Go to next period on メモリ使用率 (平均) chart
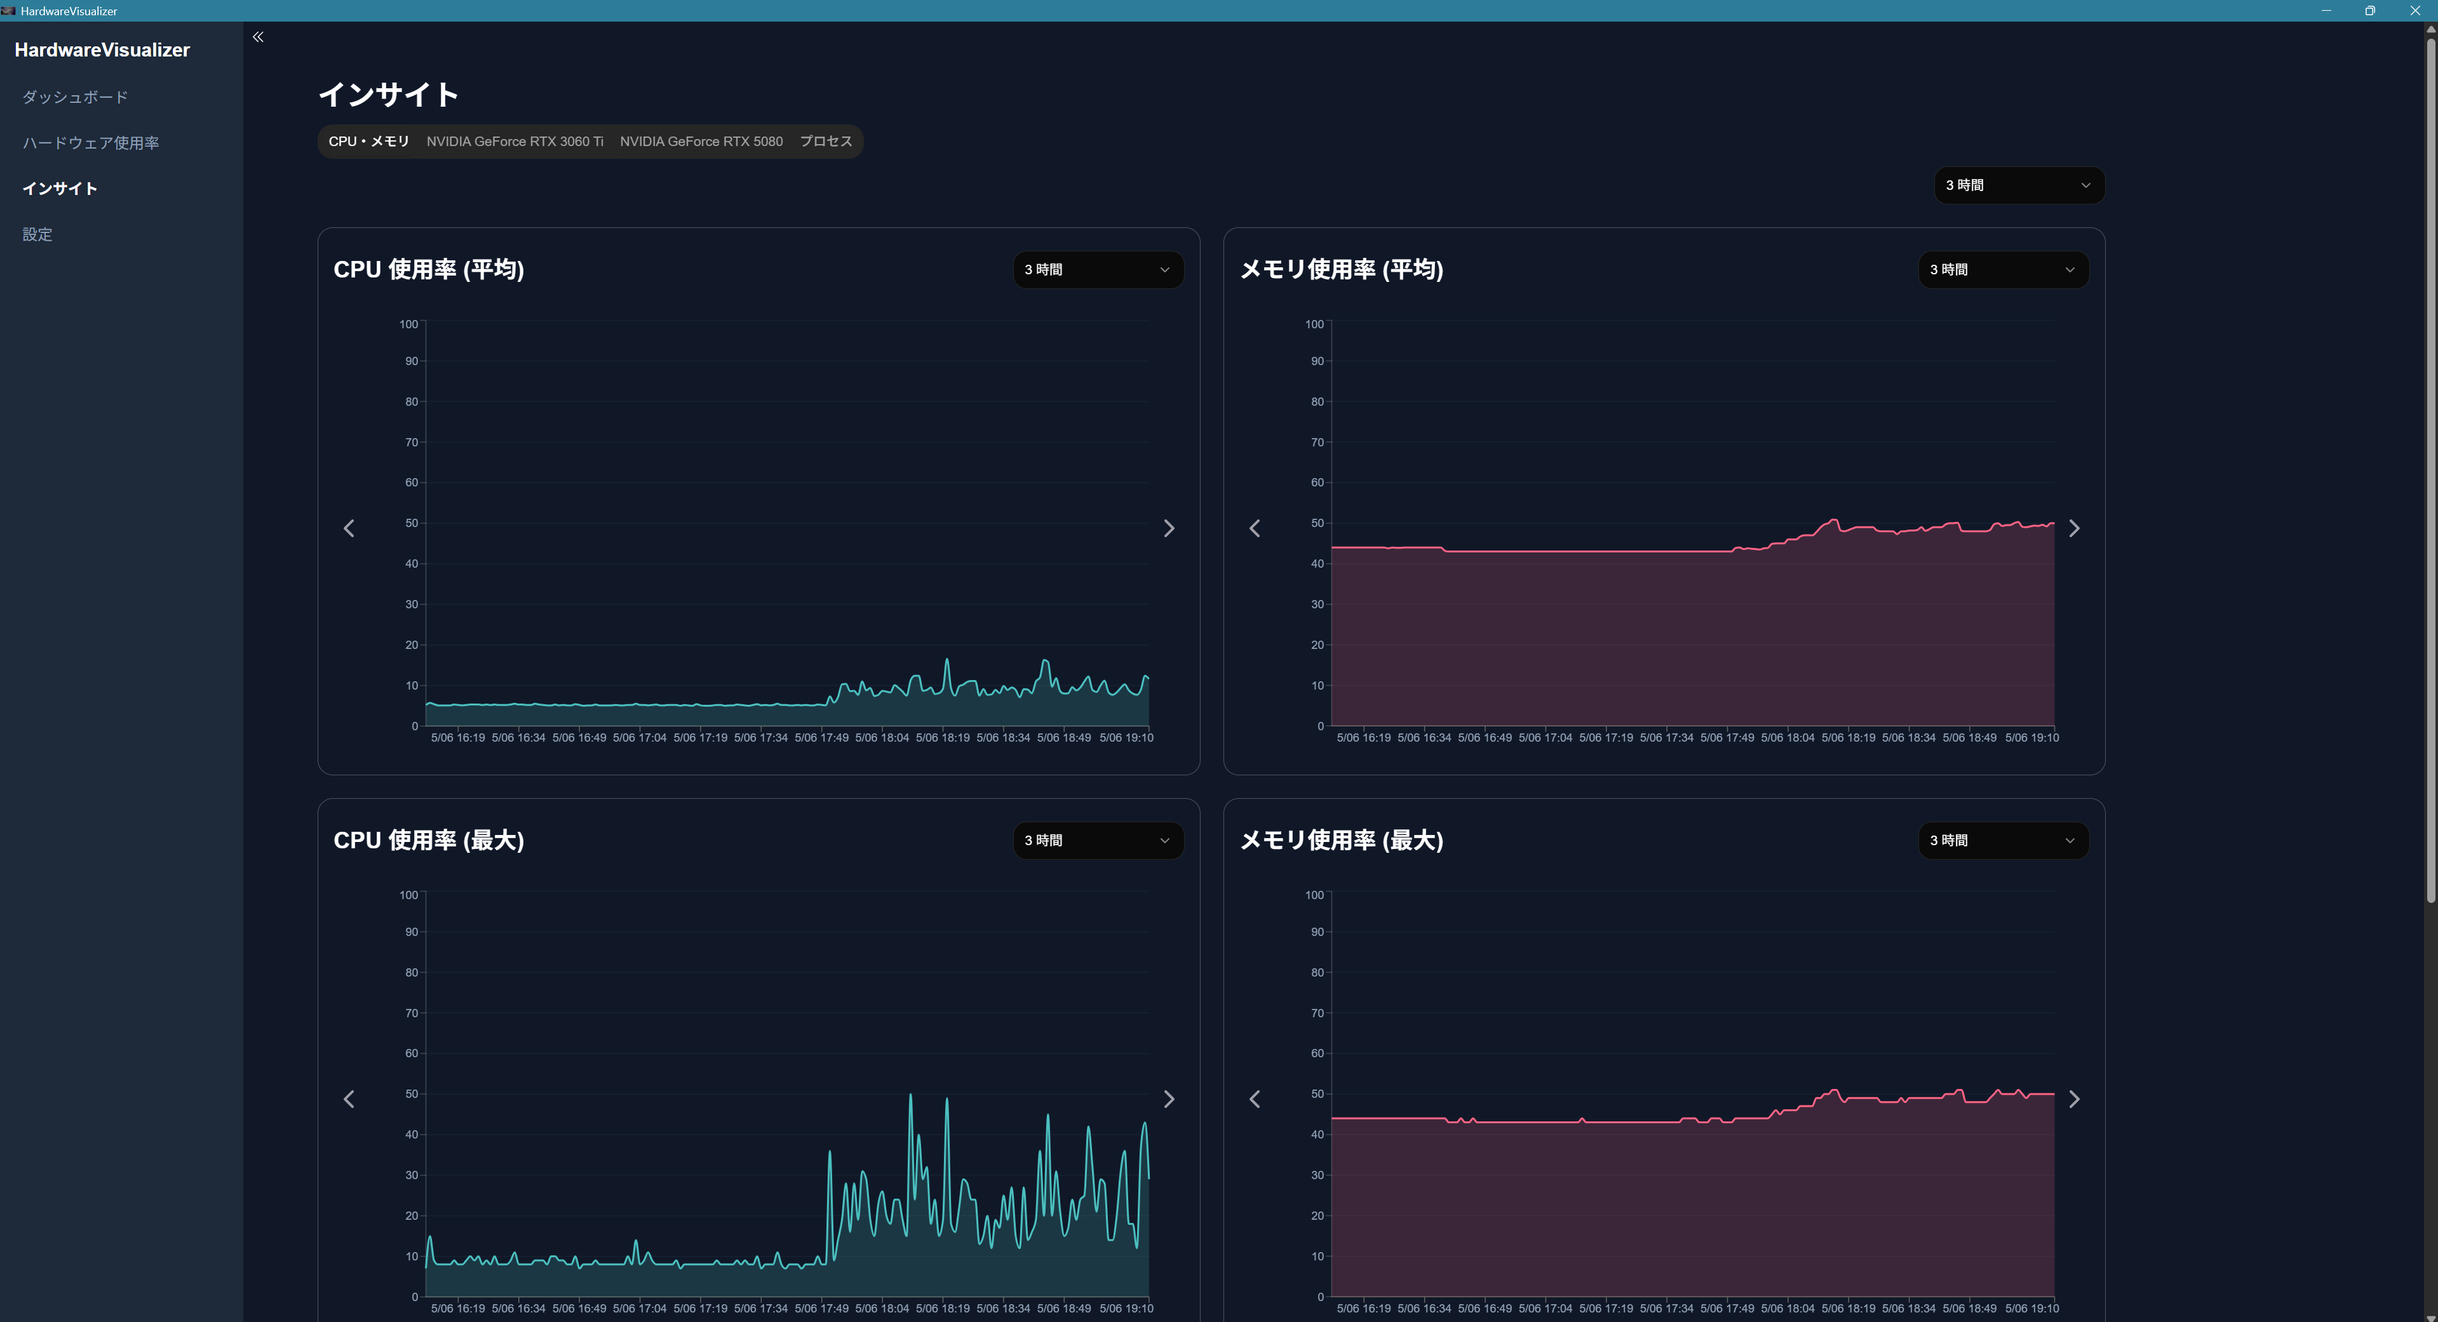 click(x=2075, y=528)
